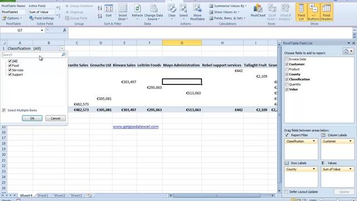
Task: Open the field list layout options button
Action: pos(348,51)
